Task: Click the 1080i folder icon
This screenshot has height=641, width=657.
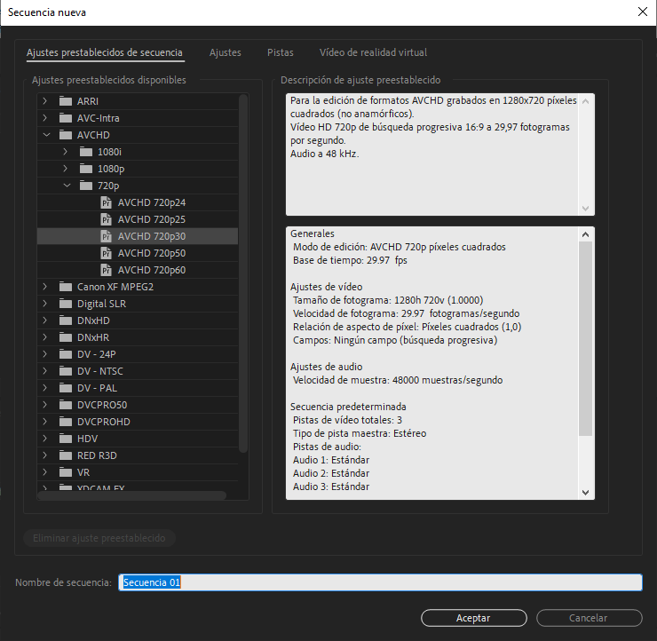Action: tap(86, 152)
